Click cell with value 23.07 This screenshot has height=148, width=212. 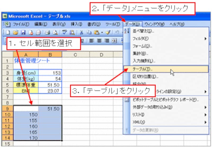click(x=50, y=91)
